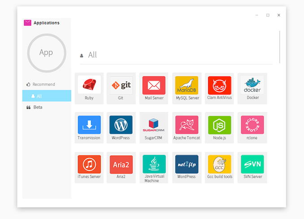Open the rclone application
This screenshot has width=304, height=219.
pyautogui.click(x=252, y=125)
